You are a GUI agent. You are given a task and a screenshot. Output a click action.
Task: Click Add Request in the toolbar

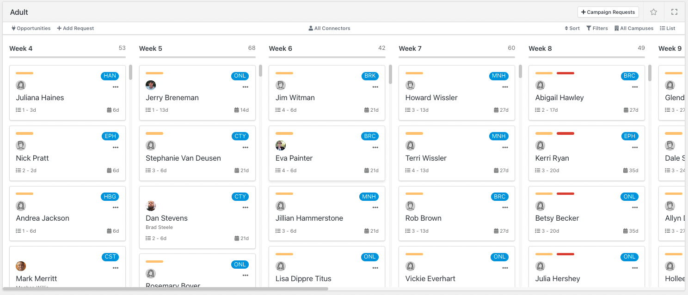(75, 28)
